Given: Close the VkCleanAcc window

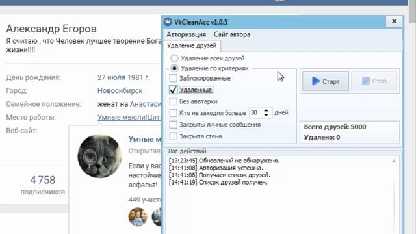Looking at the screenshot, I should point(395,21).
